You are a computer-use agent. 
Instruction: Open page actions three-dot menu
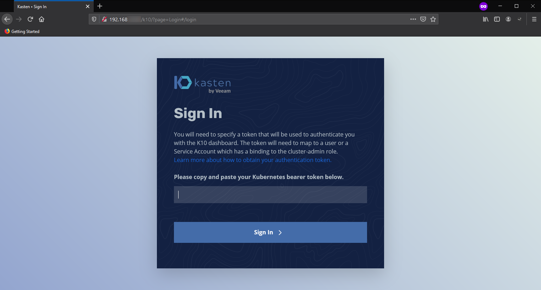pyautogui.click(x=413, y=19)
